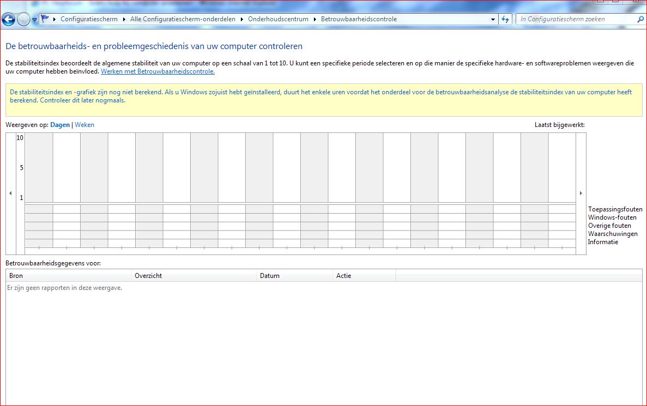Click the 'Windows-fouten' row label

(612, 217)
